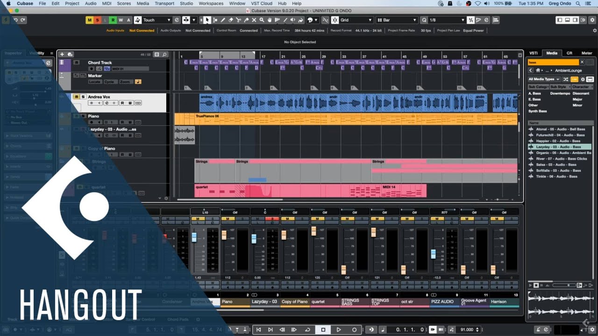Clear the bass search field
The image size is (598, 336).
coord(582,62)
